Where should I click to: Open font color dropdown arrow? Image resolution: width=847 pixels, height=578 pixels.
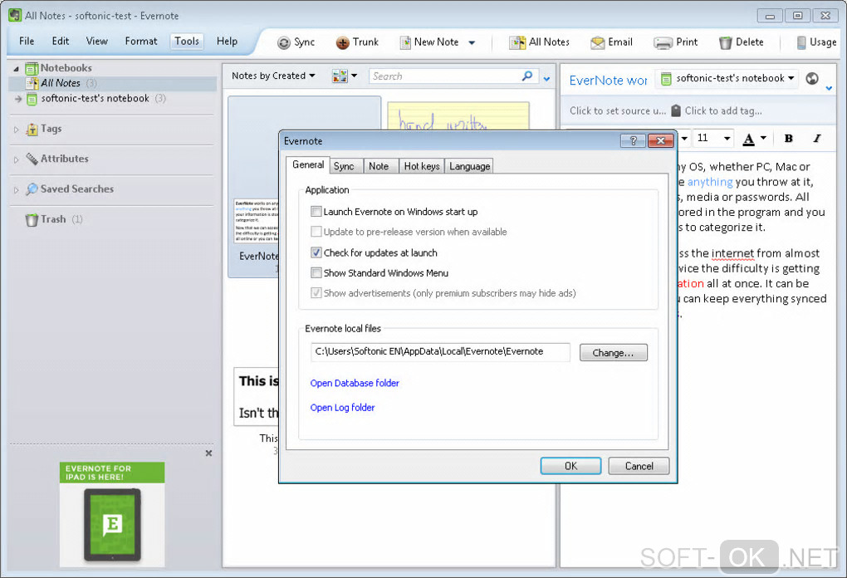tap(763, 139)
